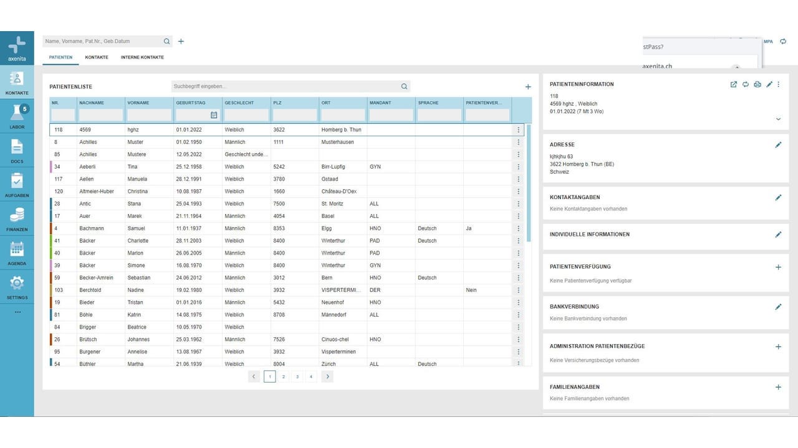This screenshot has width=798, height=448.
Task: Open the Agenda calendar module
Action: tap(17, 251)
